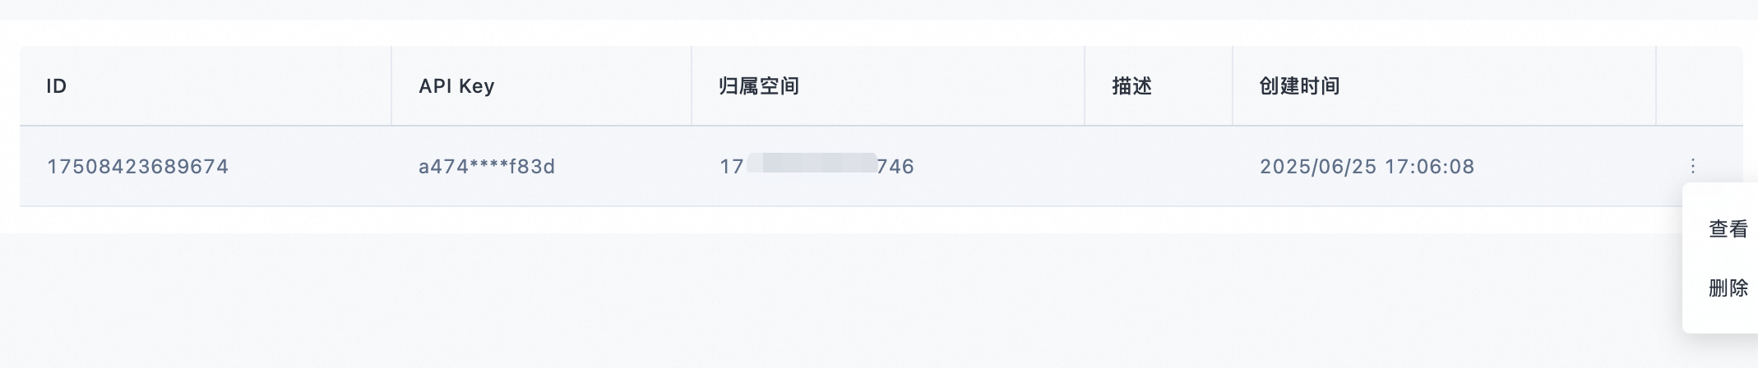Click the blurred part of the space ID
The width and height of the screenshot is (1758, 368).
812,163
